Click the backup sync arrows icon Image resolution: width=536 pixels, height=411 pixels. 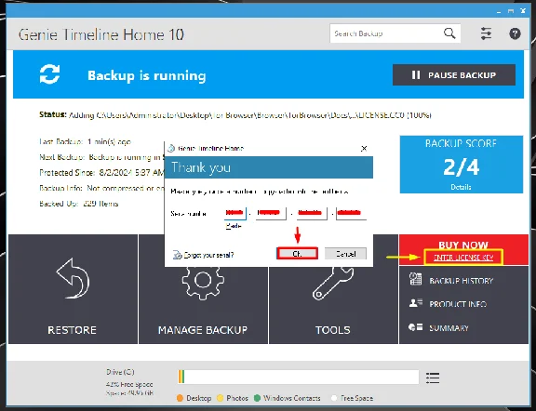50,74
